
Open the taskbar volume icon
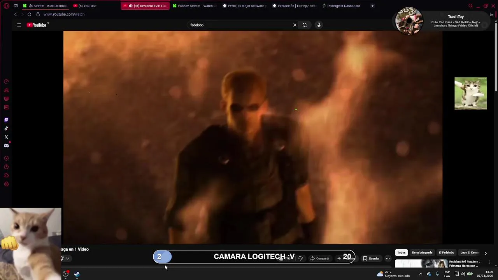463,274
